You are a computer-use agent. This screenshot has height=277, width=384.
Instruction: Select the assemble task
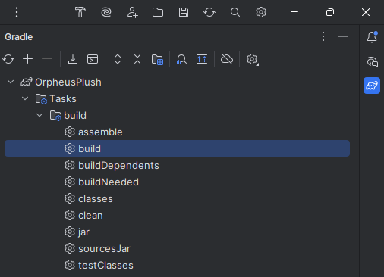click(x=177, y=132)
